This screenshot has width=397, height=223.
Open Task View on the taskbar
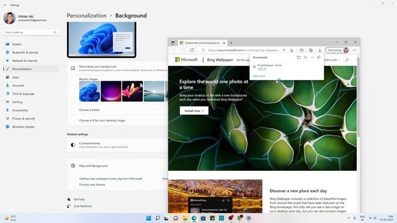tap(166, 218)
